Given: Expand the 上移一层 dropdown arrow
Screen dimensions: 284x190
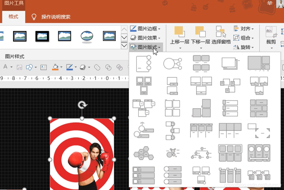Looking at the screenshot, I should 180,48.
